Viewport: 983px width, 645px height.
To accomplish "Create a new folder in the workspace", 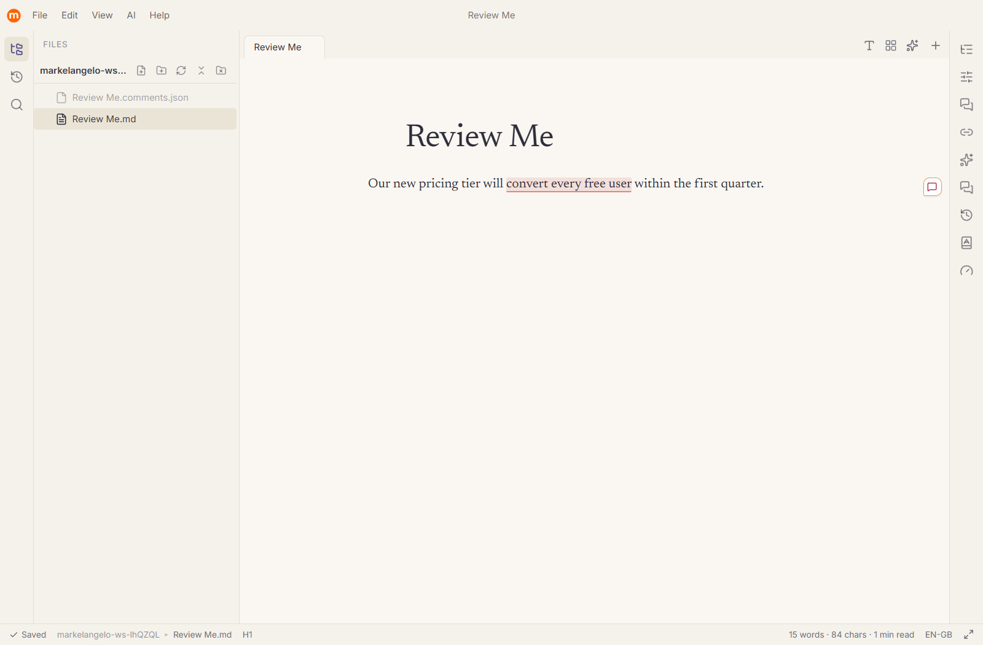I will pyautogui.click(x=162, y=71).
